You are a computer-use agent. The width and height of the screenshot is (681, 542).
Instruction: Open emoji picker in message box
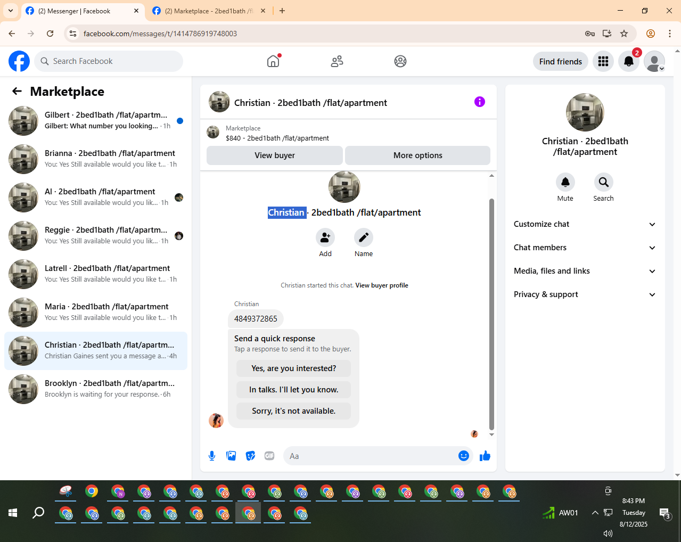(464, 456)
